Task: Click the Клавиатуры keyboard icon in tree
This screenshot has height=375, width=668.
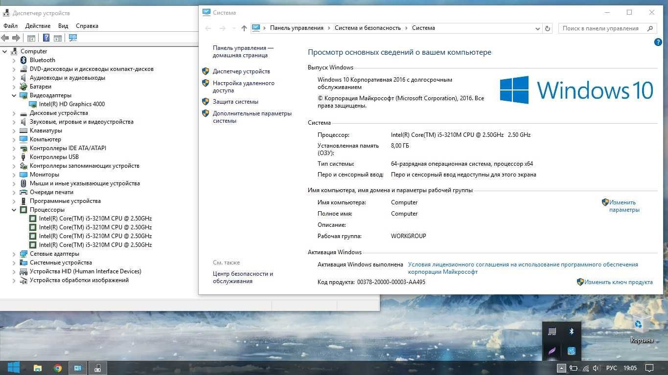Action: click(23, 131)
